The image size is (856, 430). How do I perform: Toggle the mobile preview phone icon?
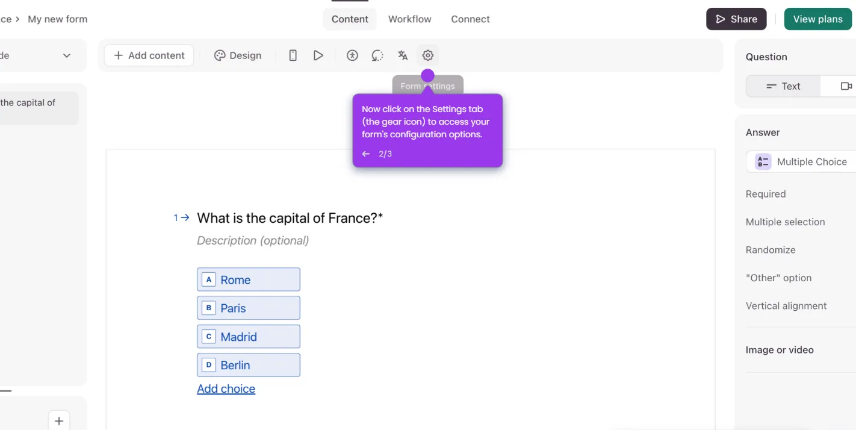293,55
